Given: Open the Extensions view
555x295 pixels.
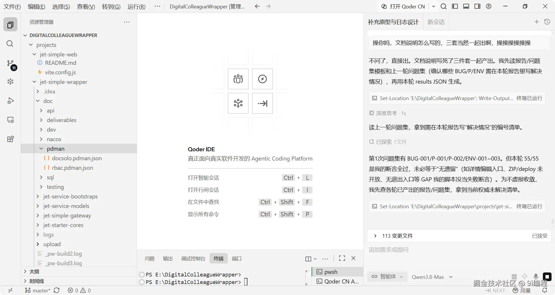Looking at the screenshot, I should tap(10, 139).
